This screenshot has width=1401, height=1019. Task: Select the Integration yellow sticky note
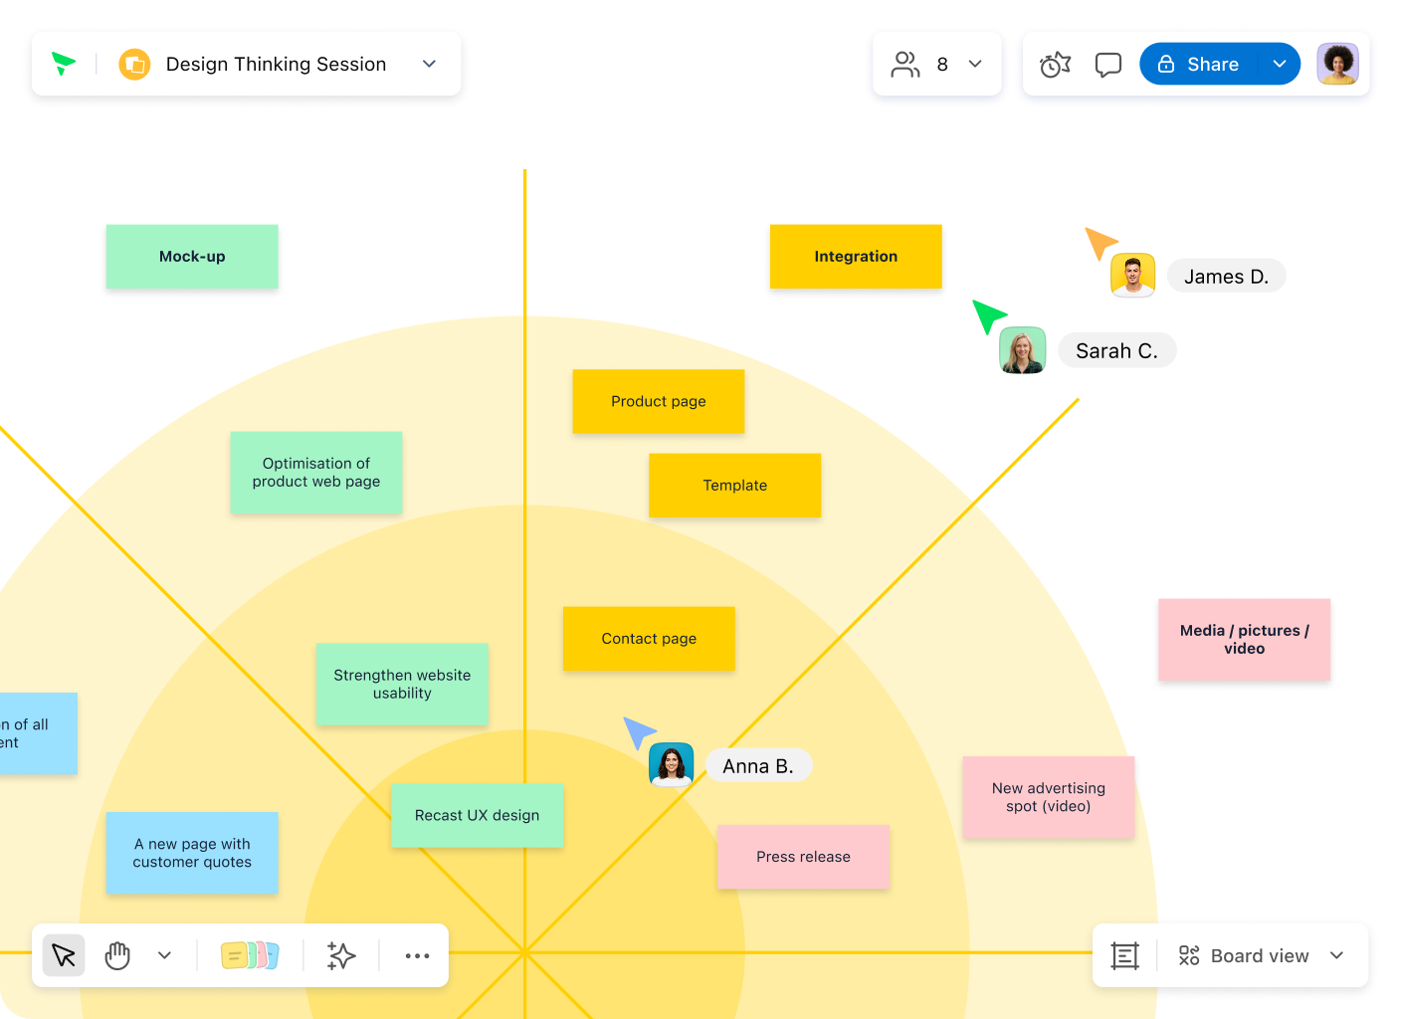(856, 257)
